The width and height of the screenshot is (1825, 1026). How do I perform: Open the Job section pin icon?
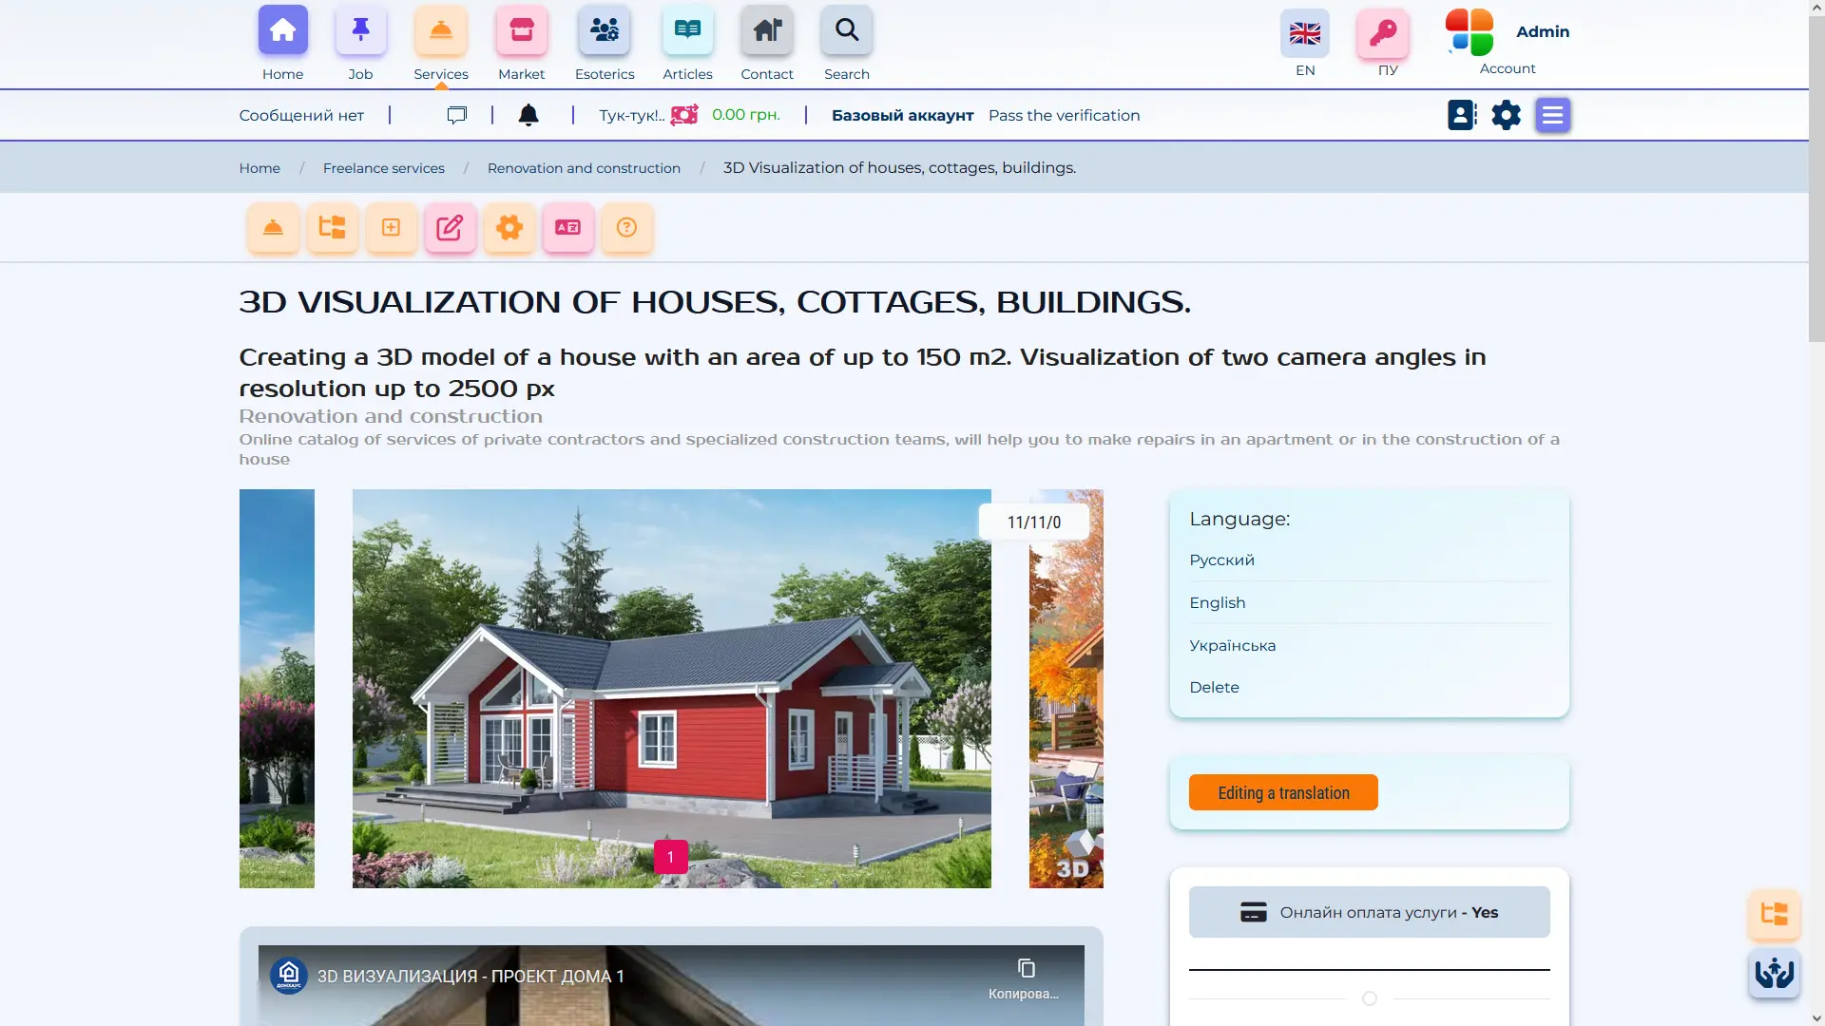360,30
